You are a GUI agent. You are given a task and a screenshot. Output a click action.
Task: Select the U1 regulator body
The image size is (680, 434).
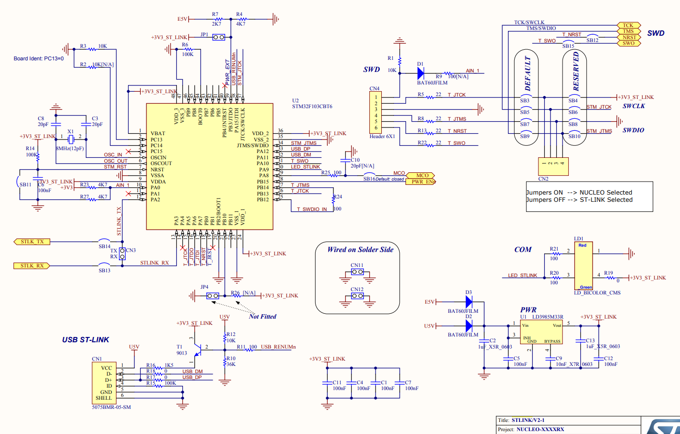click(x=541, y=333)
